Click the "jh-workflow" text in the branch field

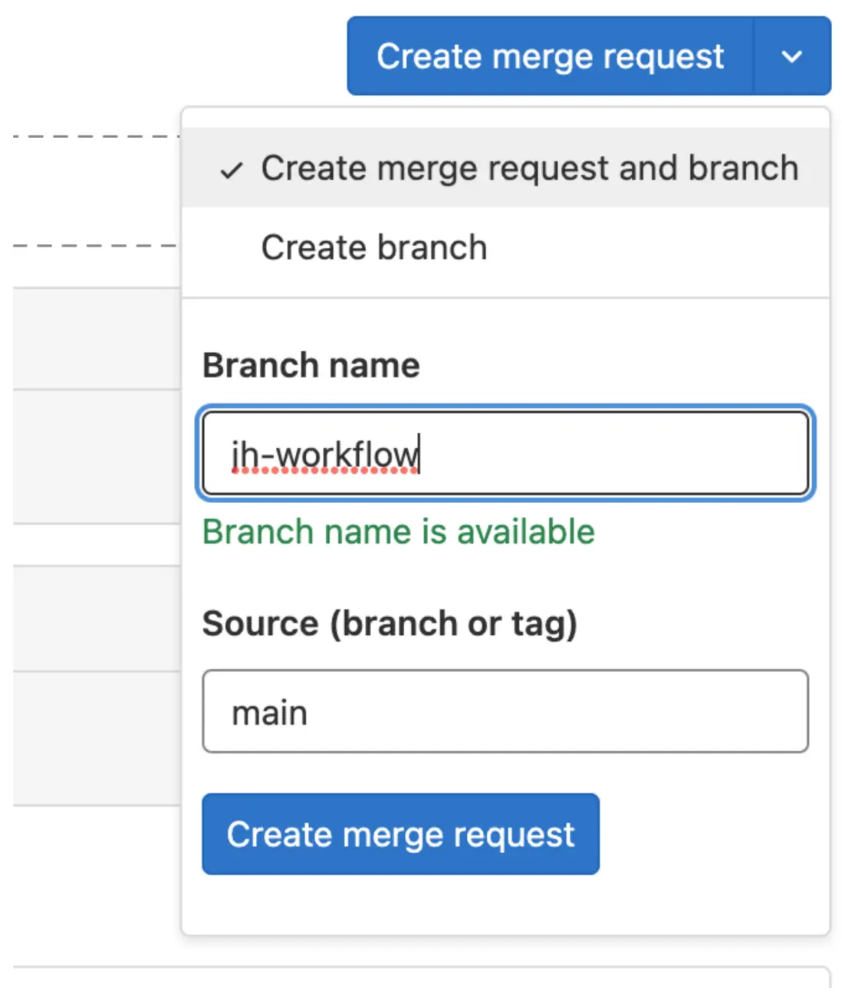[324, 454]
